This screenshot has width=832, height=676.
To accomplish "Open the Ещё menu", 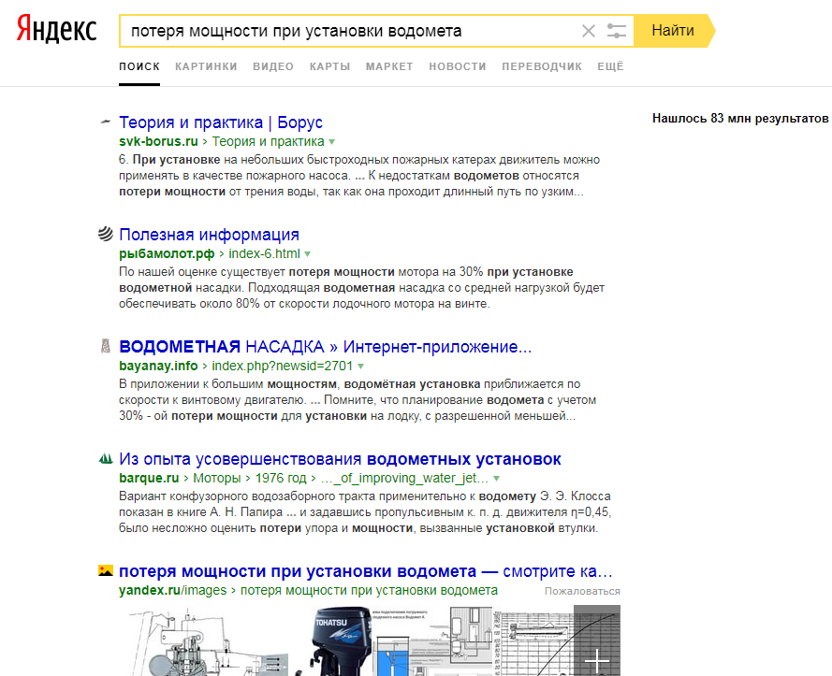I will click(611, 66).
